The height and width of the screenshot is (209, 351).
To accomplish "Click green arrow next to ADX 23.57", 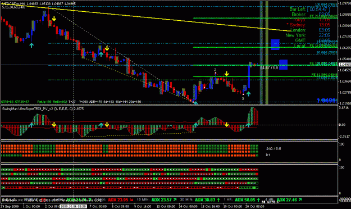I will [175, 199].
